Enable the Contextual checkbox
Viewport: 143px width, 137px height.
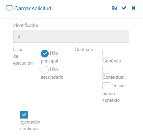pyautogui.click(x=106, y=70)
